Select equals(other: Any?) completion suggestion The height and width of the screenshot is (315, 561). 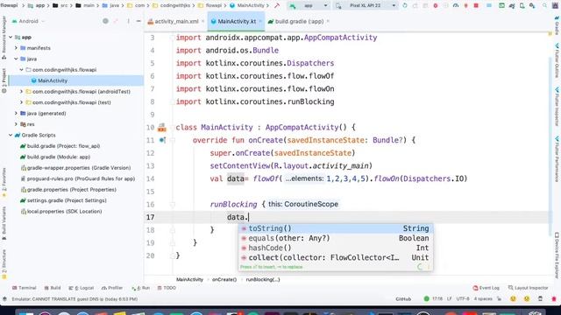pyautogui.click(x=335, y=238)
